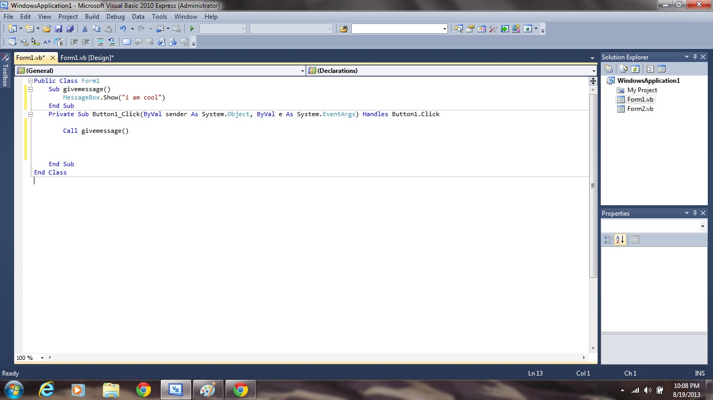
Task: Open the Debug menu
Action: 115,16
